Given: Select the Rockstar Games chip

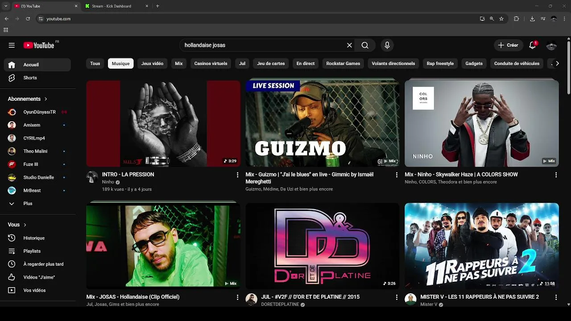Looking at the screenshot, I should click(343, 63).
